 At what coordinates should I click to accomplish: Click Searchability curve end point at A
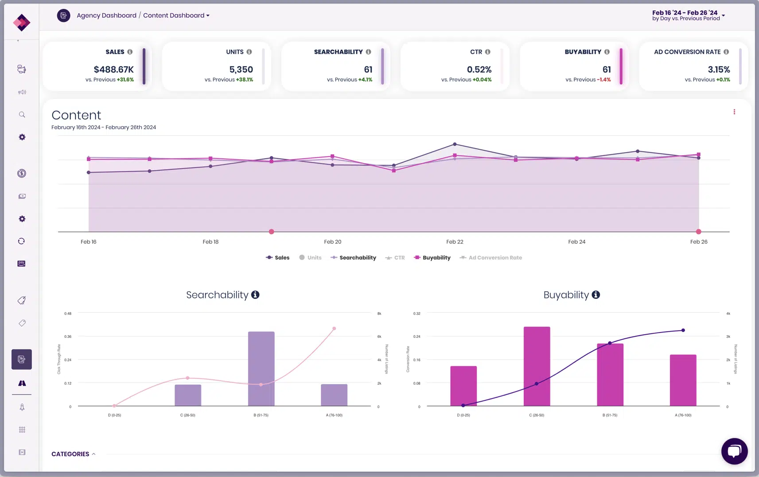coord(334,328)
